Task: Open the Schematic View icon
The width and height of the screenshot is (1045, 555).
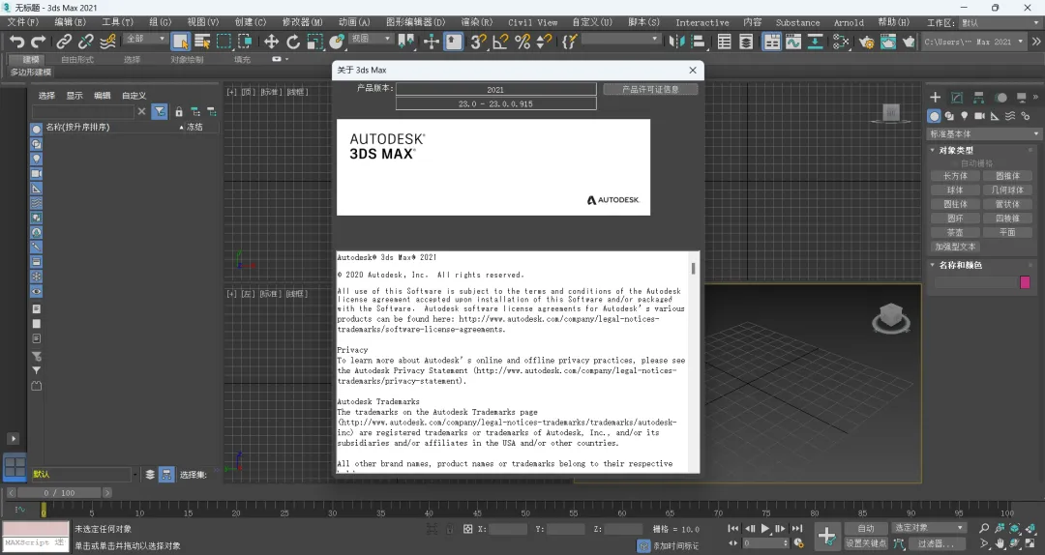Action: (x=815, y=42)
